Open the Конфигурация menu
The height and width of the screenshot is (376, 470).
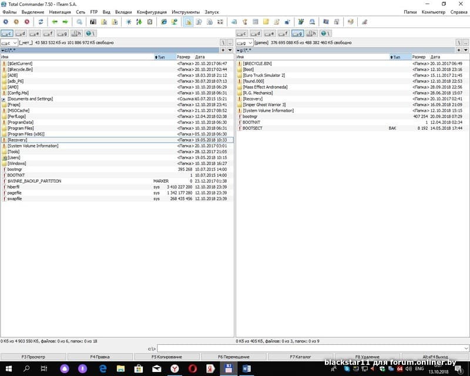point(152,12)
